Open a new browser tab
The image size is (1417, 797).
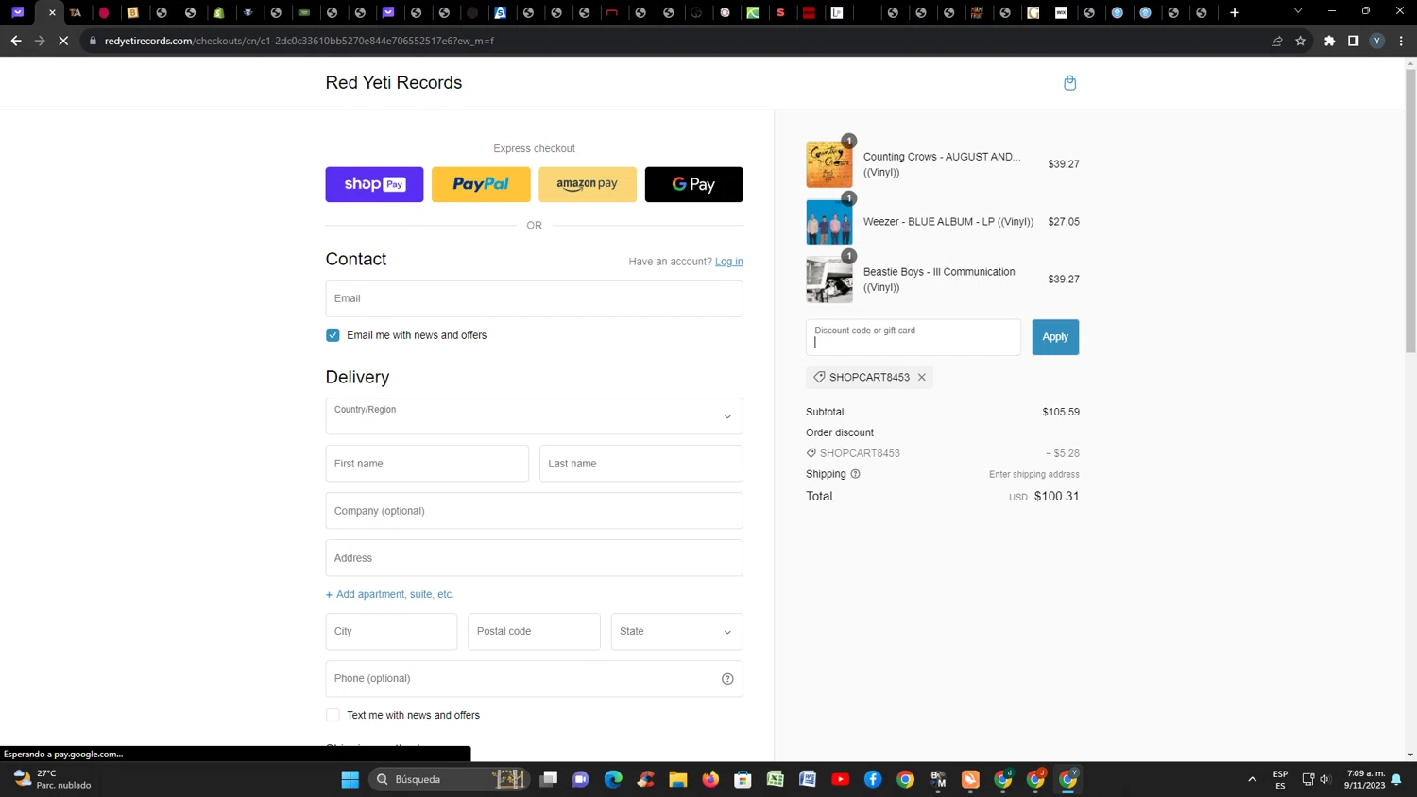1235,12
